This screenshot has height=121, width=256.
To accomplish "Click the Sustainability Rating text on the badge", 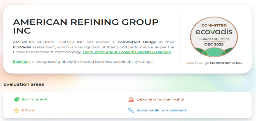I will tap(214, 39).
